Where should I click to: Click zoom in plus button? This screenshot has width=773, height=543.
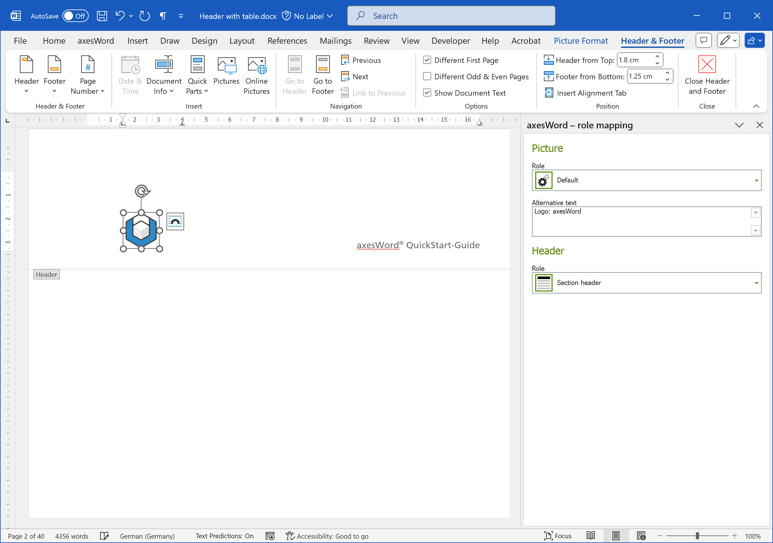734,535
